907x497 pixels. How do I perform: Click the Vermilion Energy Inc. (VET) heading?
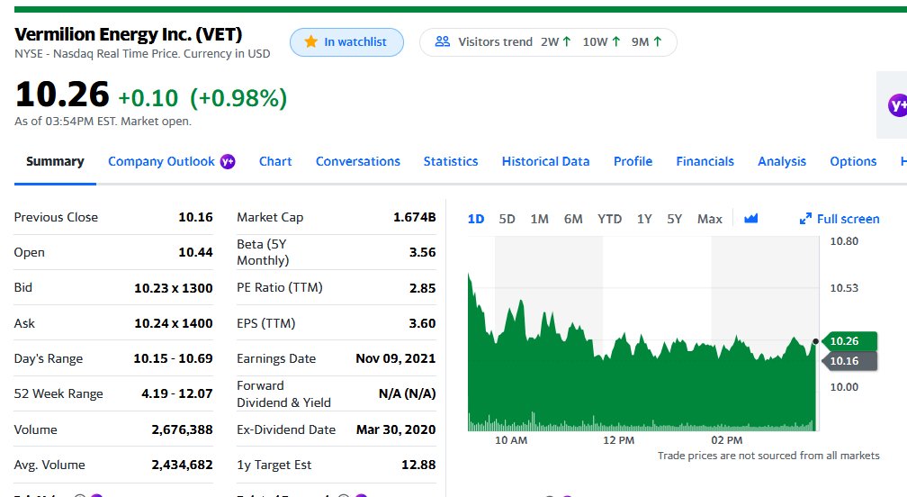click(129, 34)
